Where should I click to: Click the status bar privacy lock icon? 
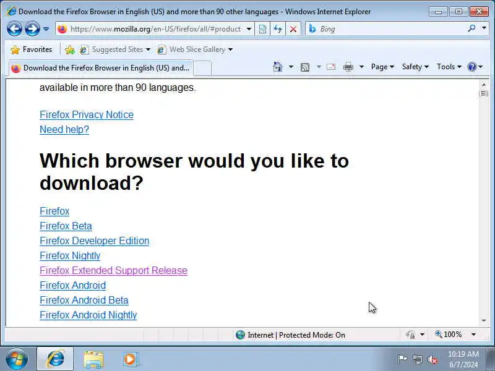411,335
